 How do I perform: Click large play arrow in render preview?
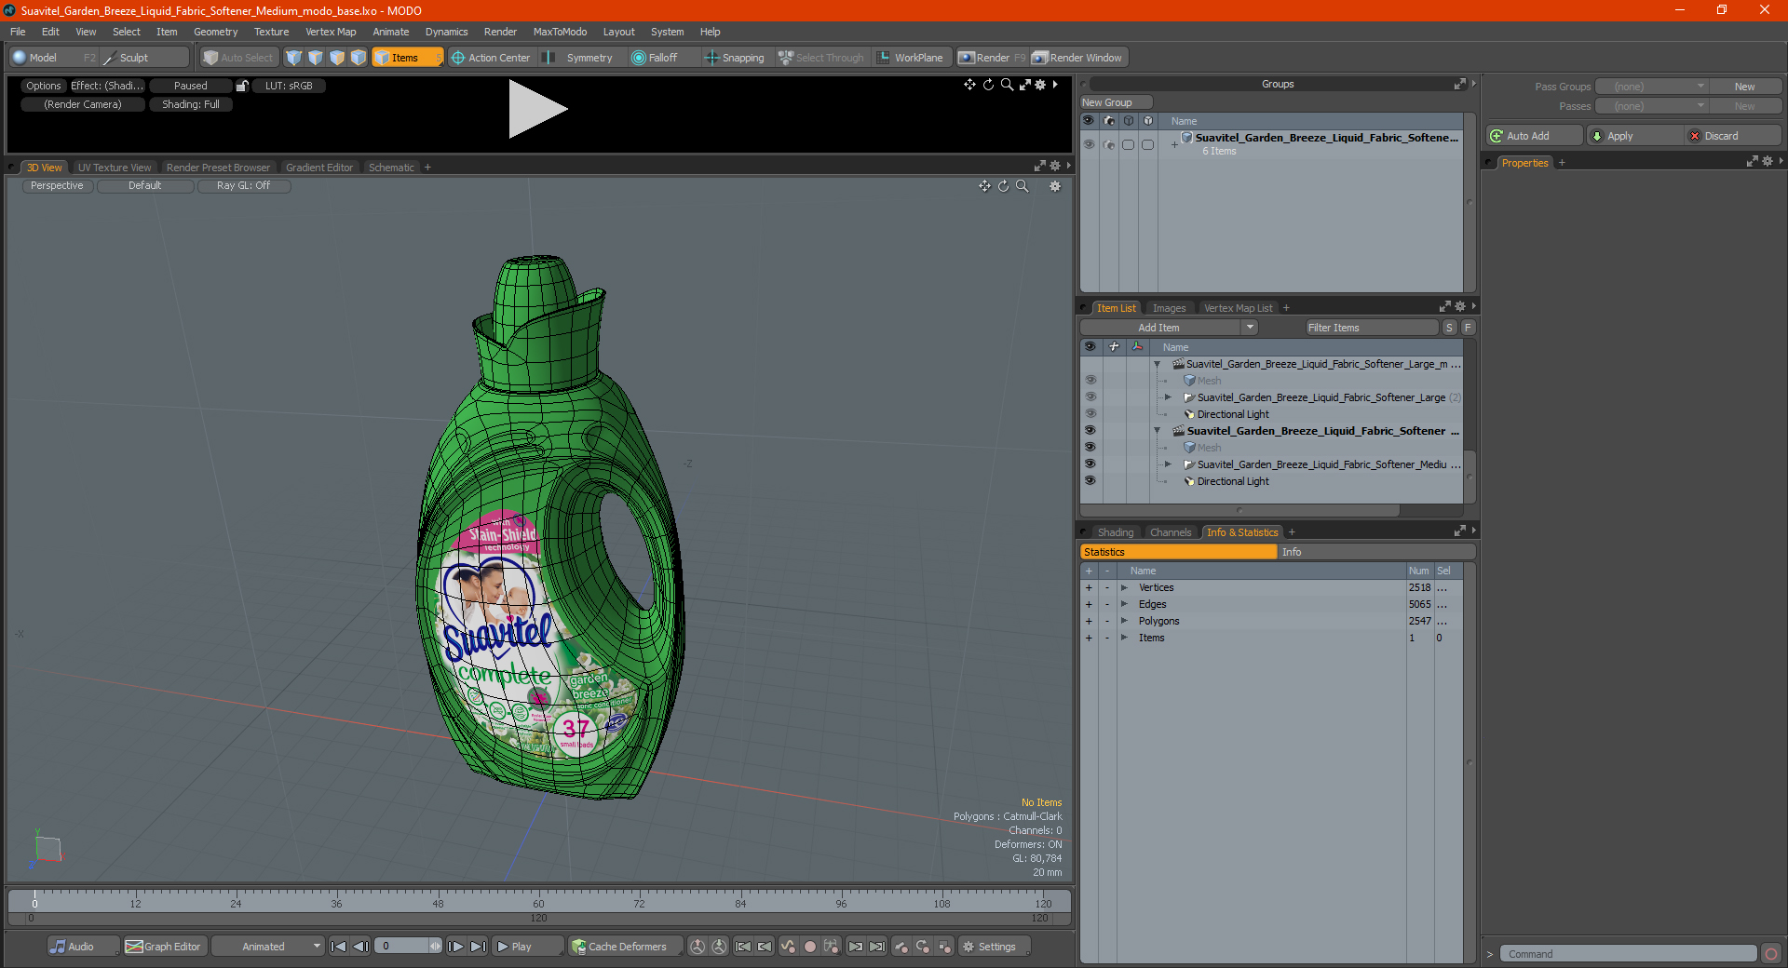pyautogui.click(x=537, y=110)
